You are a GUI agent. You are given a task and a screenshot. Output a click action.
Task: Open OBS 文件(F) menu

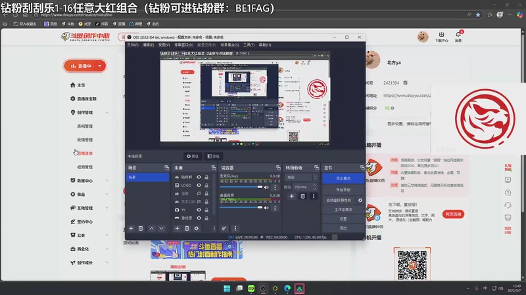[133, 45]
